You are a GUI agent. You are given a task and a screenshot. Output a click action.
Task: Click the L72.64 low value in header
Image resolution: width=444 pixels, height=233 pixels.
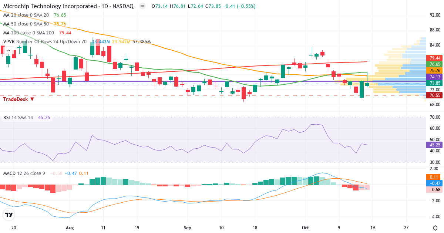195,6
